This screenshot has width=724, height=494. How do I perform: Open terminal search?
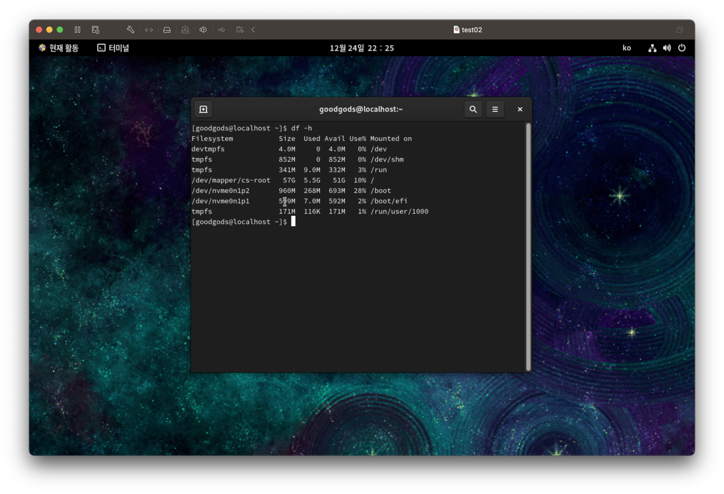point(473,109)
